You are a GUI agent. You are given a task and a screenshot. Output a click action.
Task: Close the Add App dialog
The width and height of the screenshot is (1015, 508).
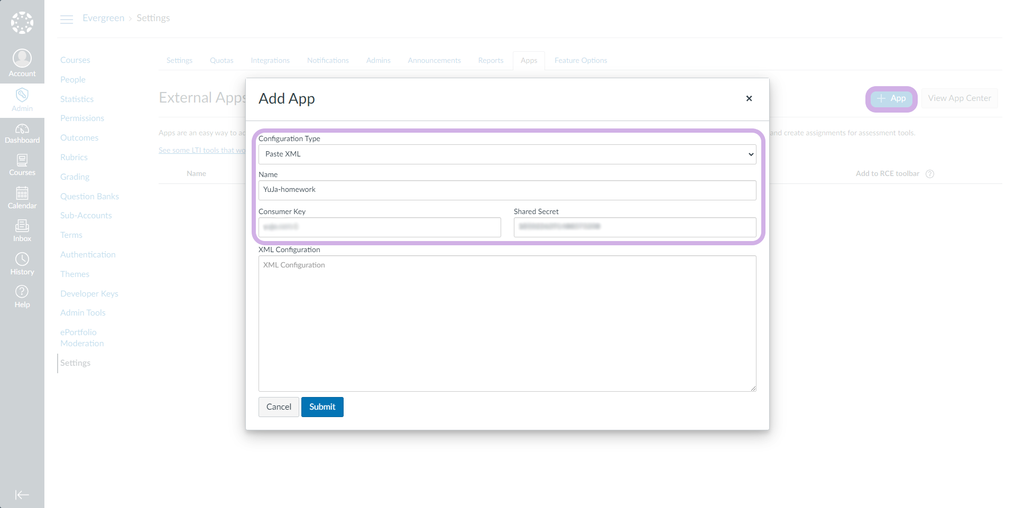[x=749, y=98]
